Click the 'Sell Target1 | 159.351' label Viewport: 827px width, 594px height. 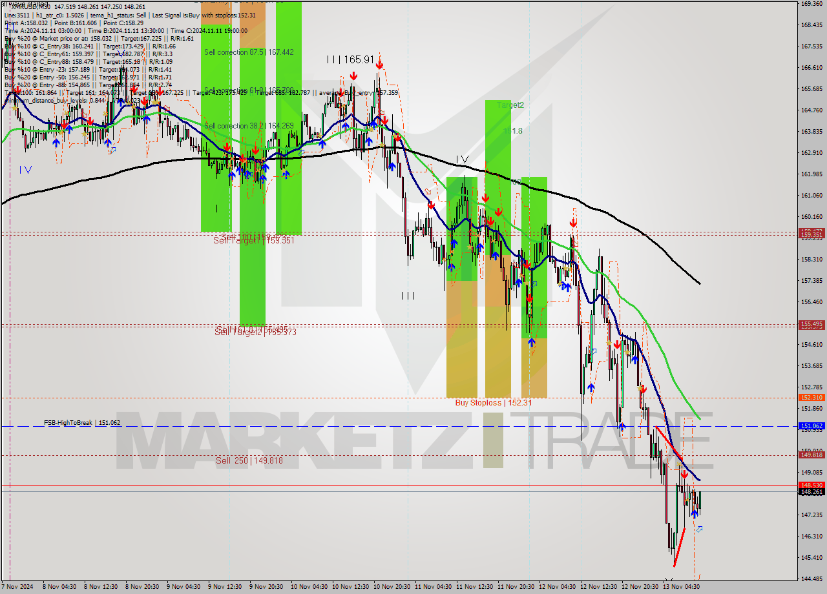point(254,240)
